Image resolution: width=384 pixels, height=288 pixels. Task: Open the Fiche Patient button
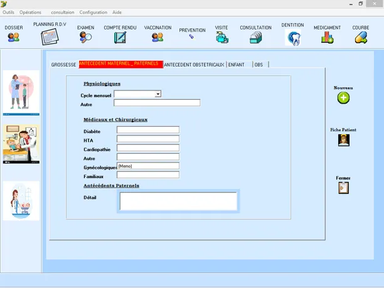click(343, 141)
